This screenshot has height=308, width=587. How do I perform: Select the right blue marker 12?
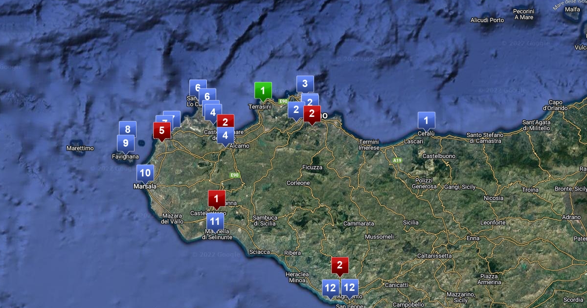click(349, 287)
